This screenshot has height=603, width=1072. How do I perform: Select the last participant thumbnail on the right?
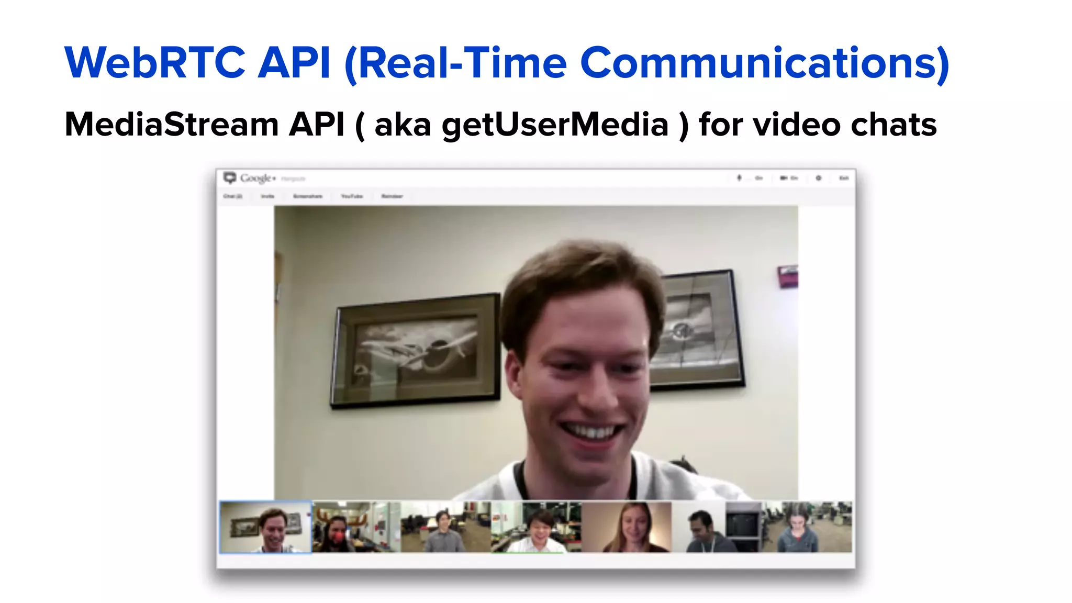807,527
